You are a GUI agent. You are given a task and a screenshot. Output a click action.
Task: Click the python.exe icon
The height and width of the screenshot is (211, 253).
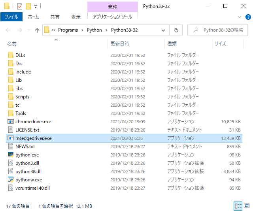[11, 155]
